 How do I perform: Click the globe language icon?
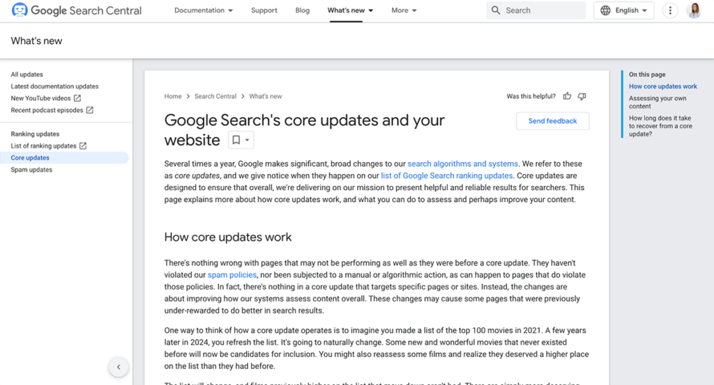pos(605,10)
